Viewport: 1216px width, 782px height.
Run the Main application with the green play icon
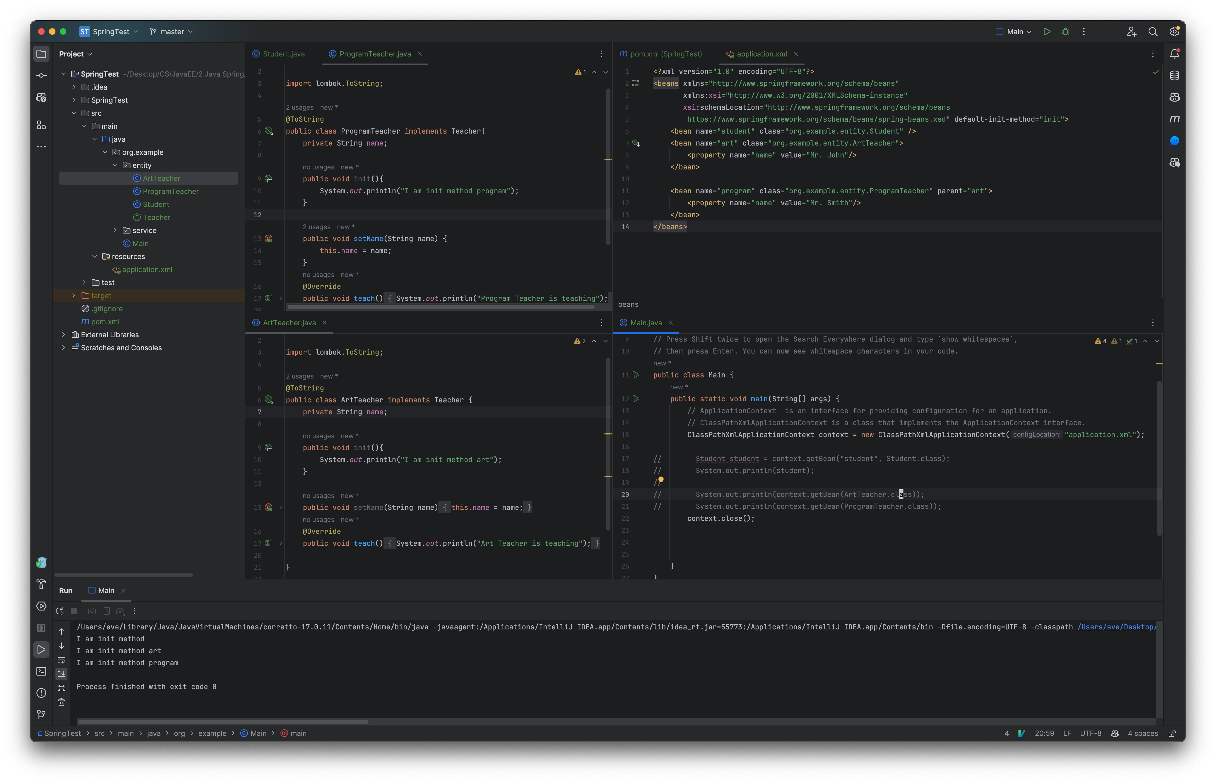[1047, 31]
